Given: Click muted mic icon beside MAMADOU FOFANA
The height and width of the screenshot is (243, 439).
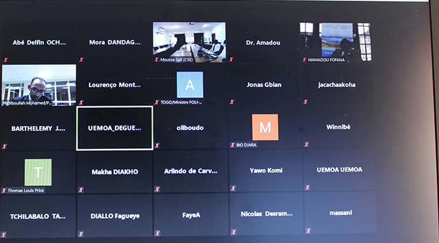Looking at the screenshot, I should 304,60.
